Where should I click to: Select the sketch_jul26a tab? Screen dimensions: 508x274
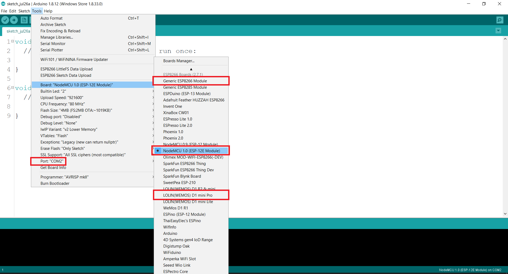tap(18, 31)
